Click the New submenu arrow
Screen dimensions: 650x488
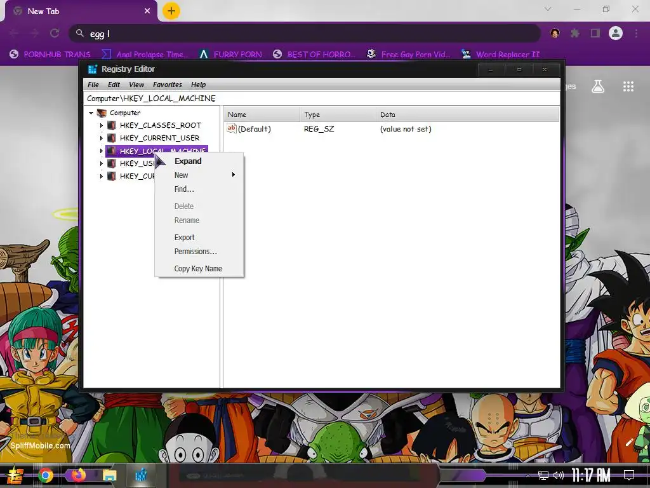point(234,175)
